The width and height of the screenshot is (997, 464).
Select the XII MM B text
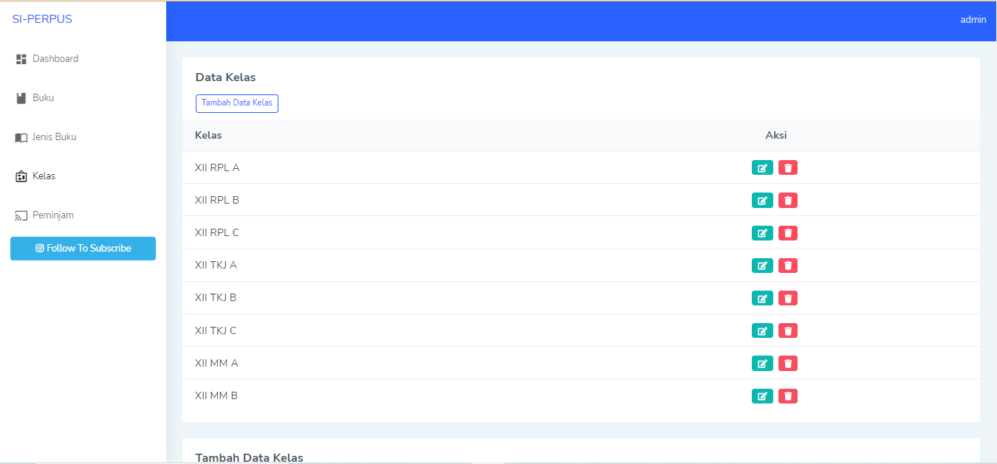click(x=216, y=395)
